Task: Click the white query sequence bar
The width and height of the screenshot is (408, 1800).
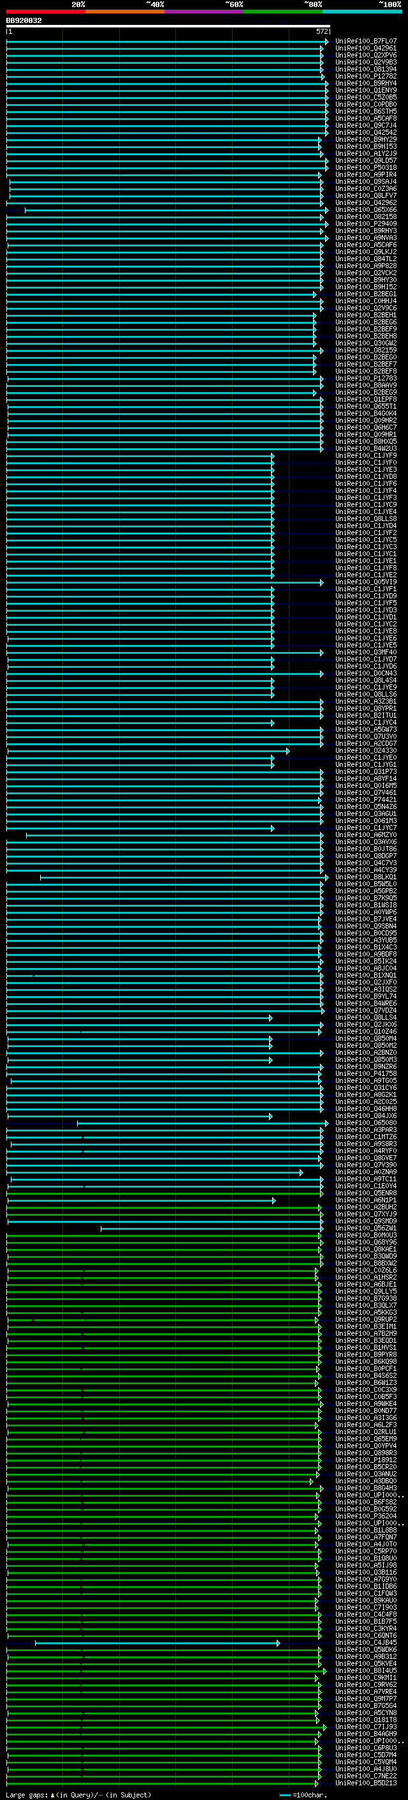Action: (168, 27)
